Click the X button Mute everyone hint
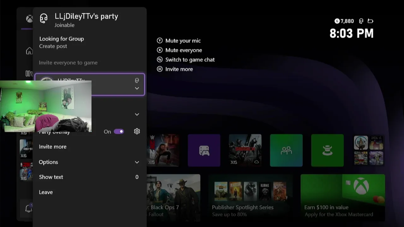The image size is (404, 227). pyautogui.click(x=160, y=50)
